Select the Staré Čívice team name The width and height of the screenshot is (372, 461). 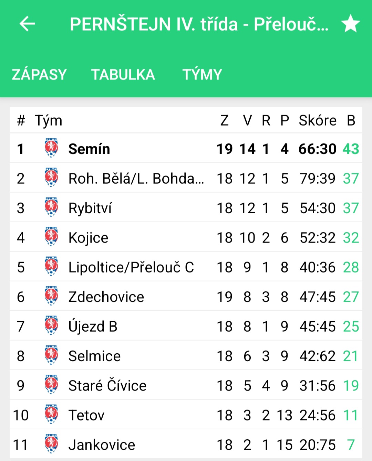[x=107, y=385]
